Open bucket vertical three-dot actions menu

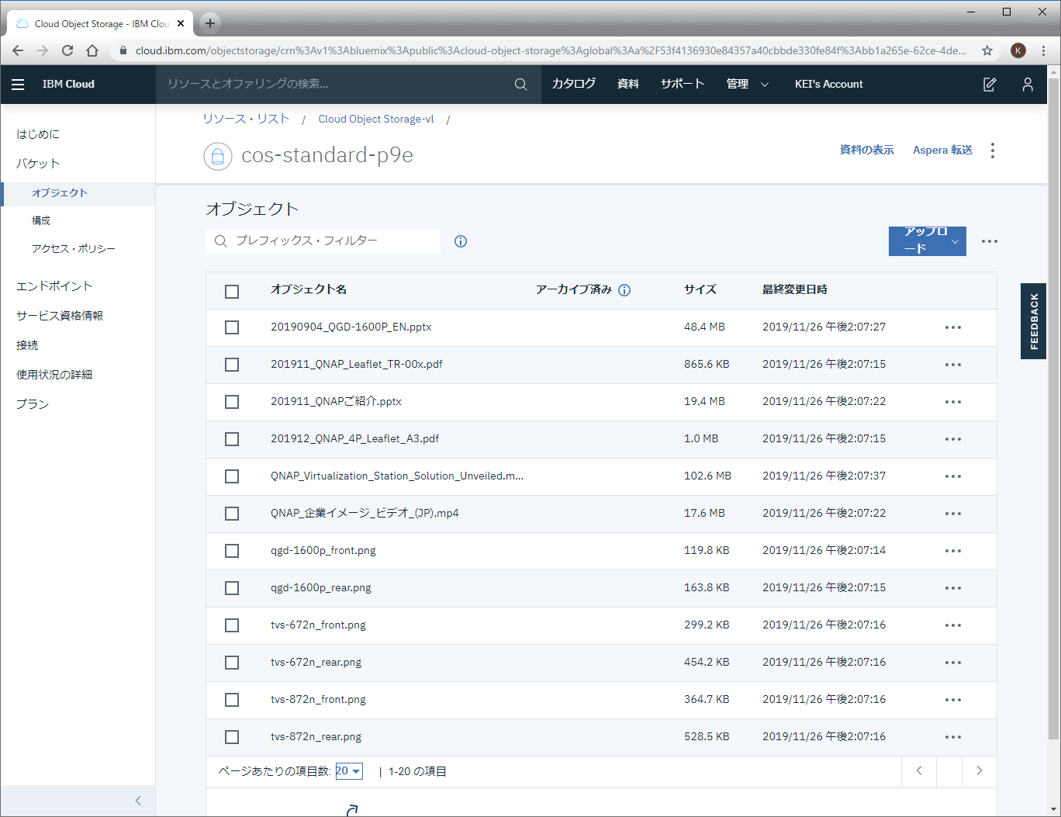point(993,151)
